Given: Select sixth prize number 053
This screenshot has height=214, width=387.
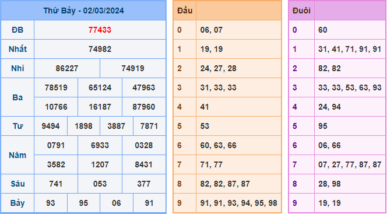Looking at the screenshot, I should (100, 184).
